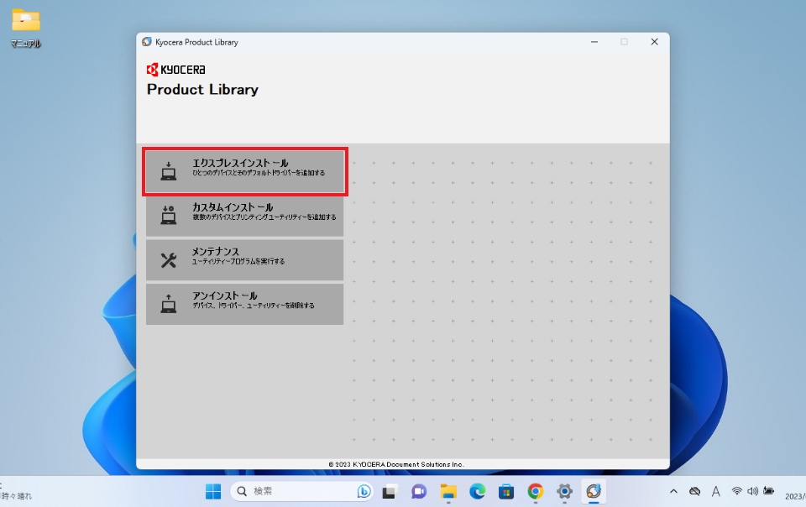Expand hidden system tray icons chevron
Image resolution: width=806 pixels, height=507 pixels.
coord(673,491)
